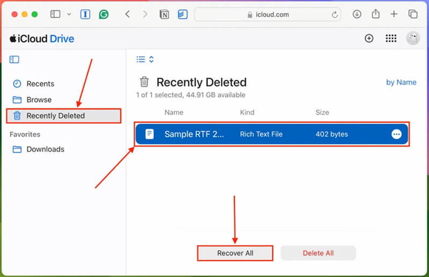Open Browse in the sidebar
Screen dimensions: 429x277
pyautogui.click(x=32, y=100)
